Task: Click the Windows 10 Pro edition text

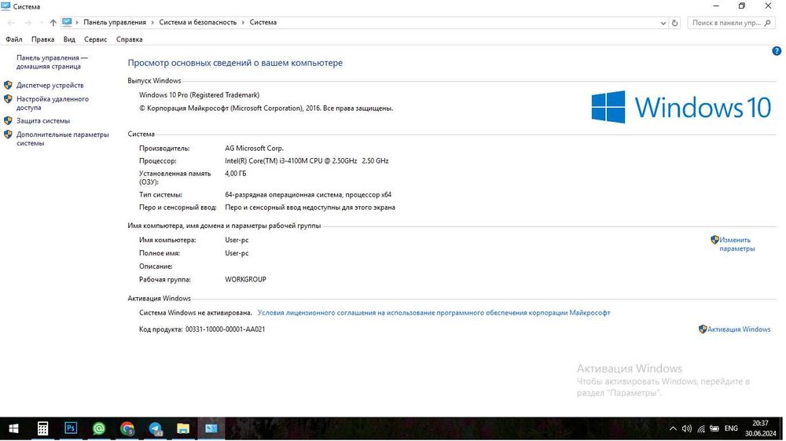Action: (x=199, y=94)
